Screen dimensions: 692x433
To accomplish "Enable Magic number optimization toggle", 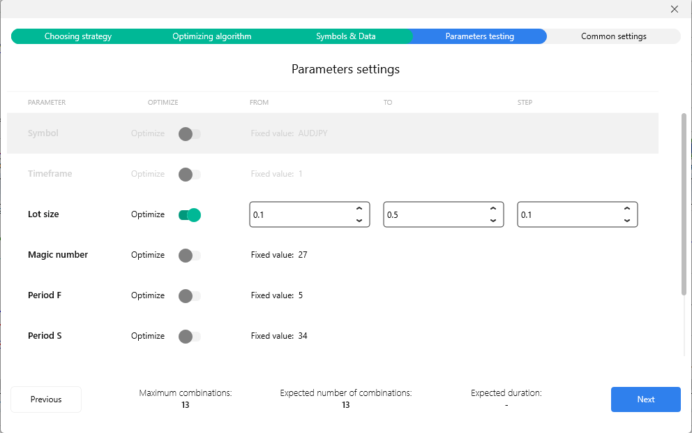I will tap(190, 256).
